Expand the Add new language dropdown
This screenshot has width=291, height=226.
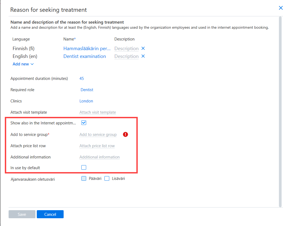[x=23, y=64]
